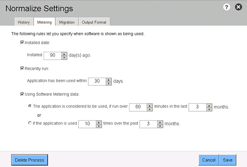Increase the Installed days ago value
This screenshot has height=167, width=247.
coord(64,53)
